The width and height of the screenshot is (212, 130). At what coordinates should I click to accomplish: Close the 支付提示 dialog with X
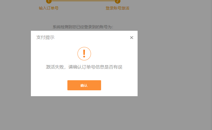(132, 38)
